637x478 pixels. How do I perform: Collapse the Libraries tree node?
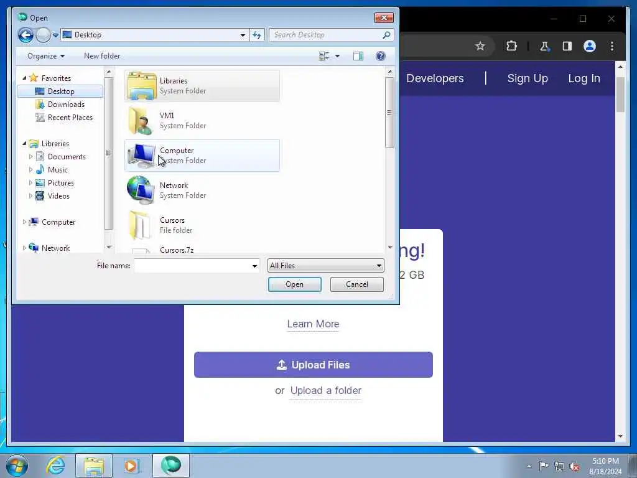click(x=24, y=143)
